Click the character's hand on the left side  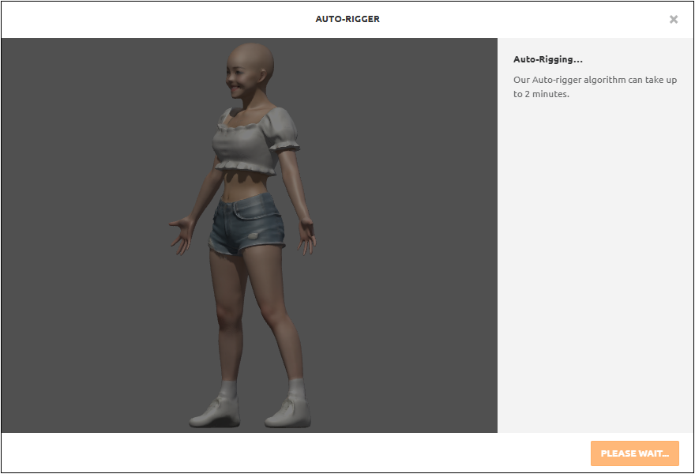pos(181,235)
